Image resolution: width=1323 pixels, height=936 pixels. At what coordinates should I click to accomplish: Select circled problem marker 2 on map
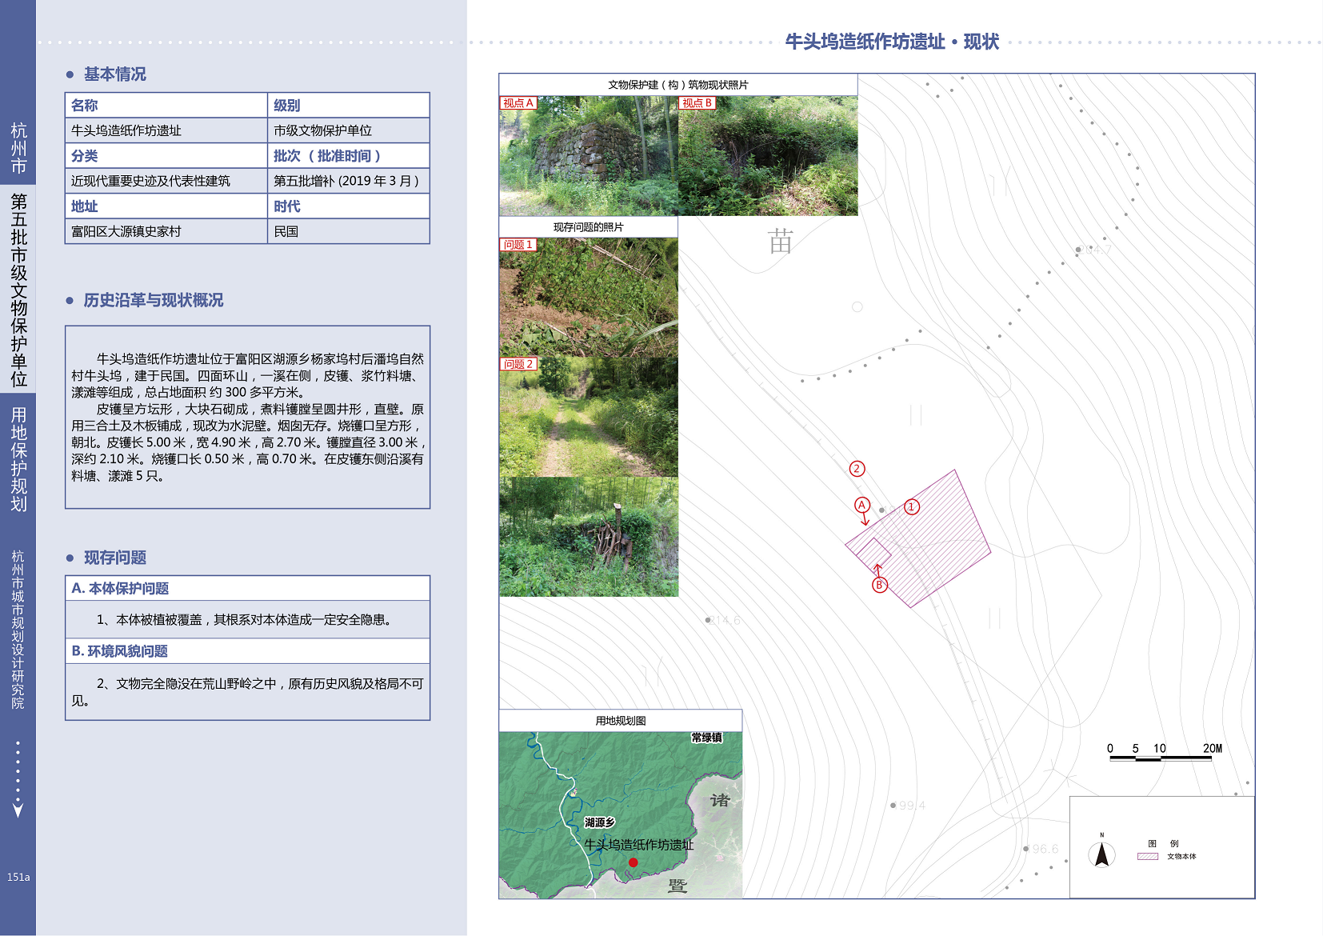(x=857, y=469)
